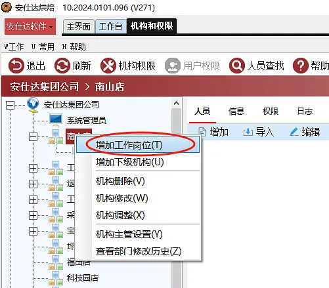This screenshot has height=288, width=329.
Task: Click the tree scrollbar up arrow
Action: coord(177,103)
